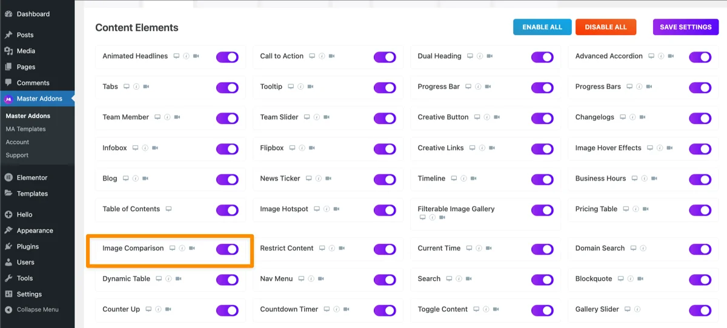Click demo monitor icon for Image Hover Effects
Image resolution: width=727 pixels, height=328 pixels.
[650, 148]
